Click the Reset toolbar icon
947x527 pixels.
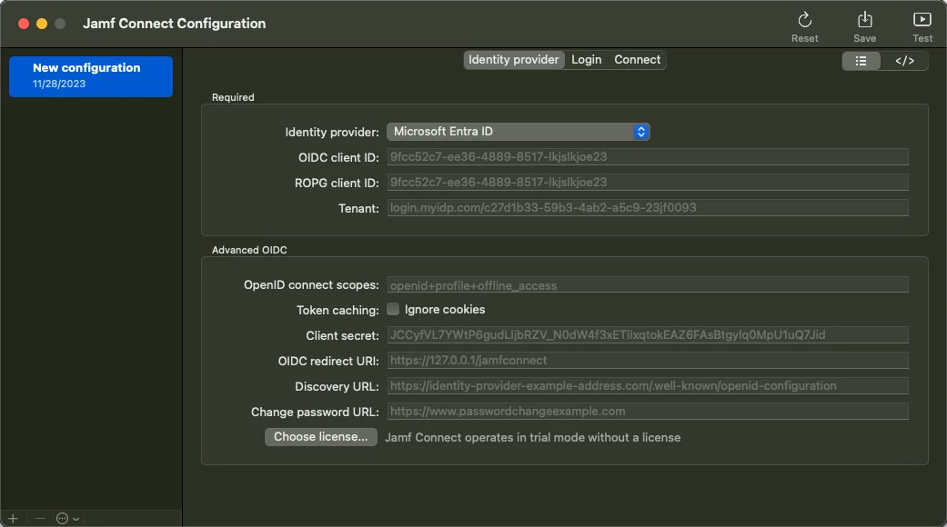pyautogui.click(x=804, y=21)
